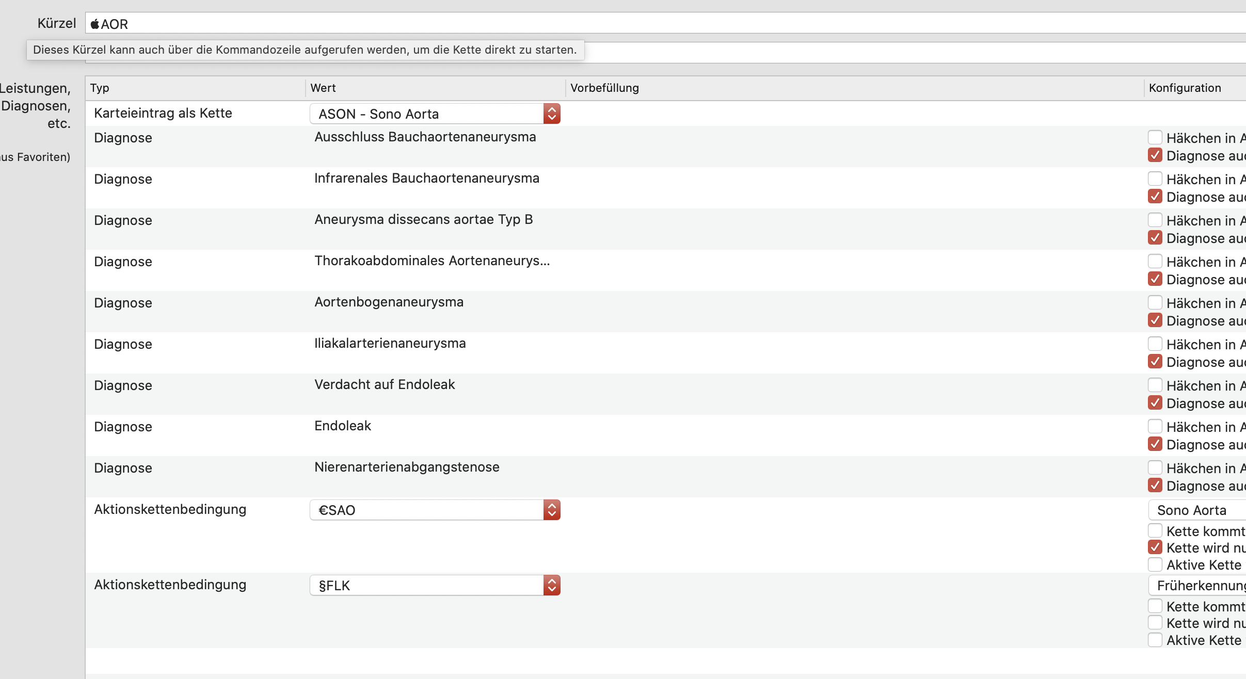Open the ASON - Sono Aorta dropdown
Screen dimensions: 1246x679
pos(435,114)
